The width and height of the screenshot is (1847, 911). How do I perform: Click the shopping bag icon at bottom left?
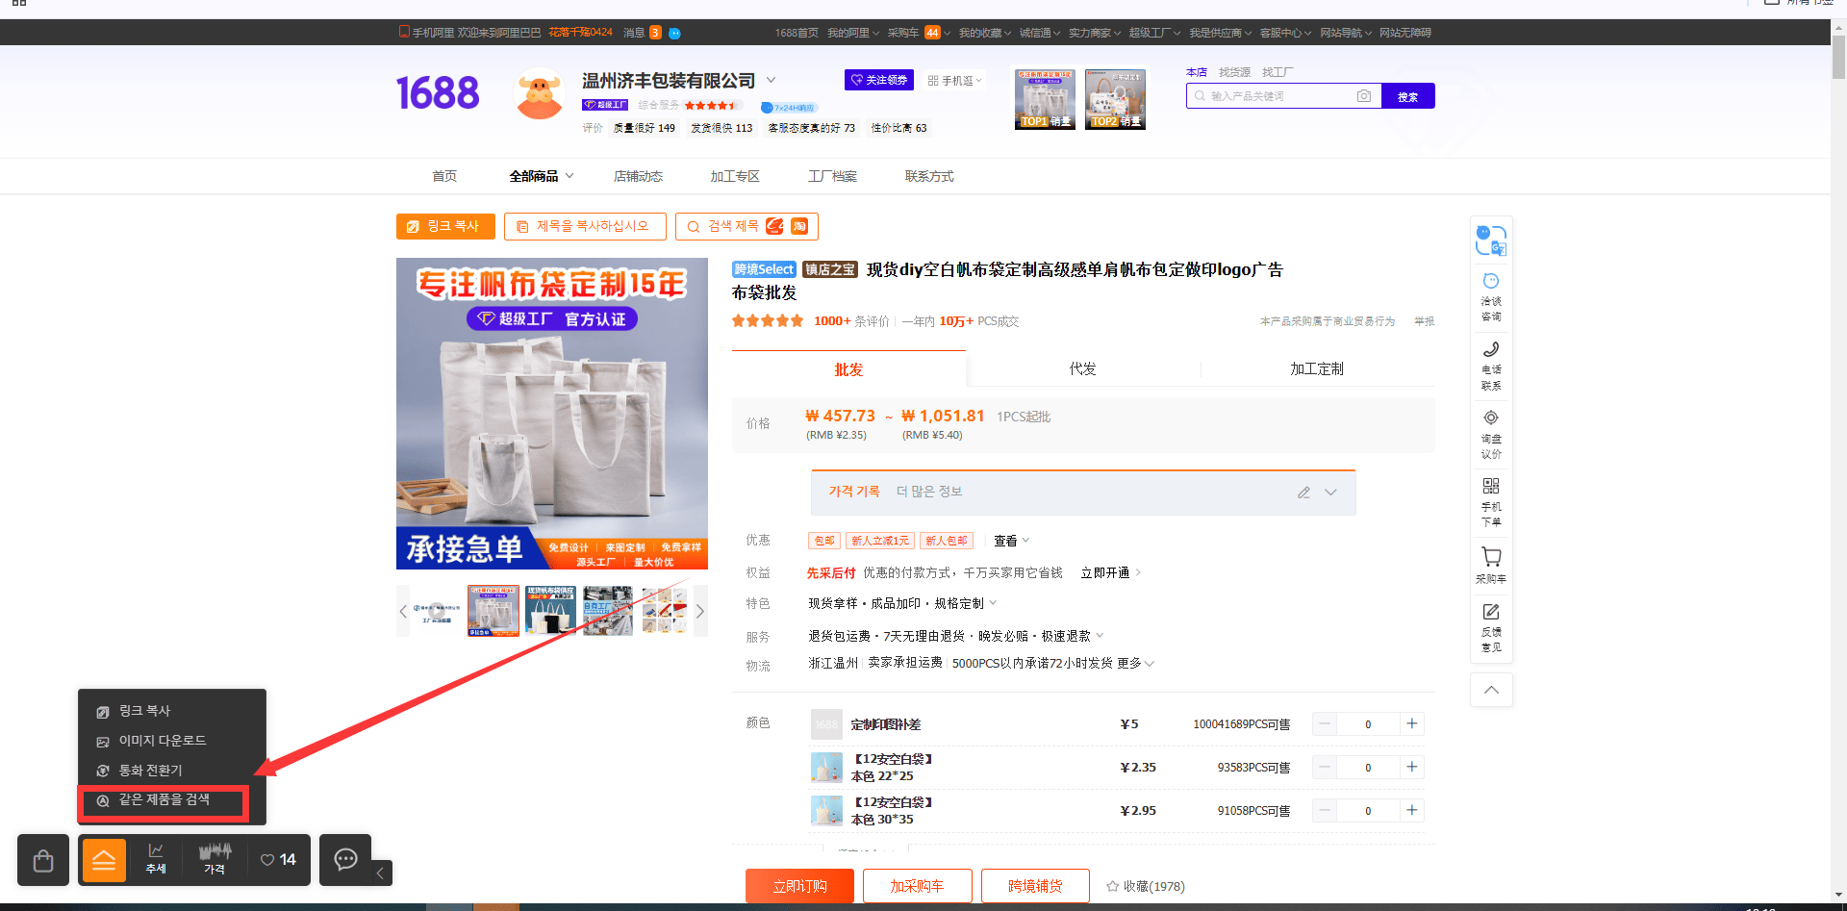tap(43, 860)
